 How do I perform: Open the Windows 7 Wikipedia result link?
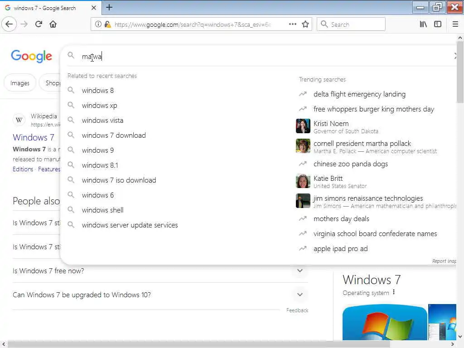point(34,137)
